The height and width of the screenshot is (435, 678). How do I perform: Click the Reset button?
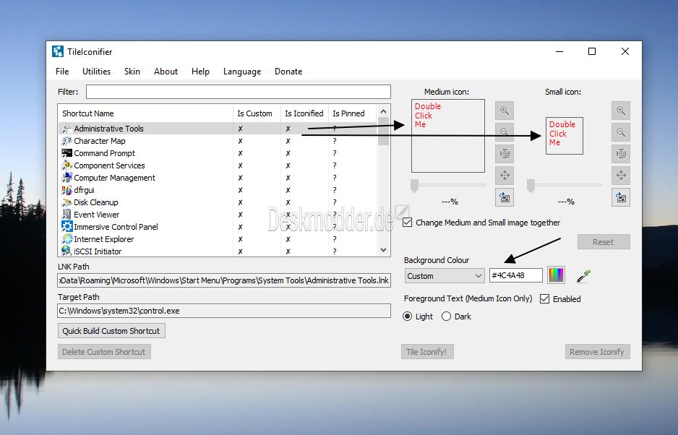point(604,242)
